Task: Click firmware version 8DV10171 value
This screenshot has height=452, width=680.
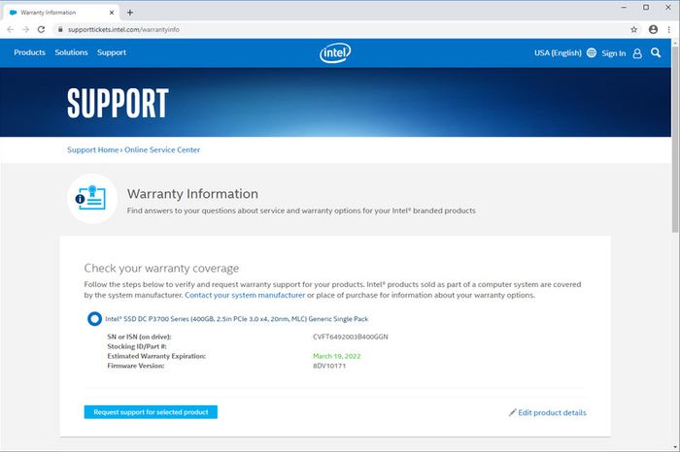Action: click(329, 366)
